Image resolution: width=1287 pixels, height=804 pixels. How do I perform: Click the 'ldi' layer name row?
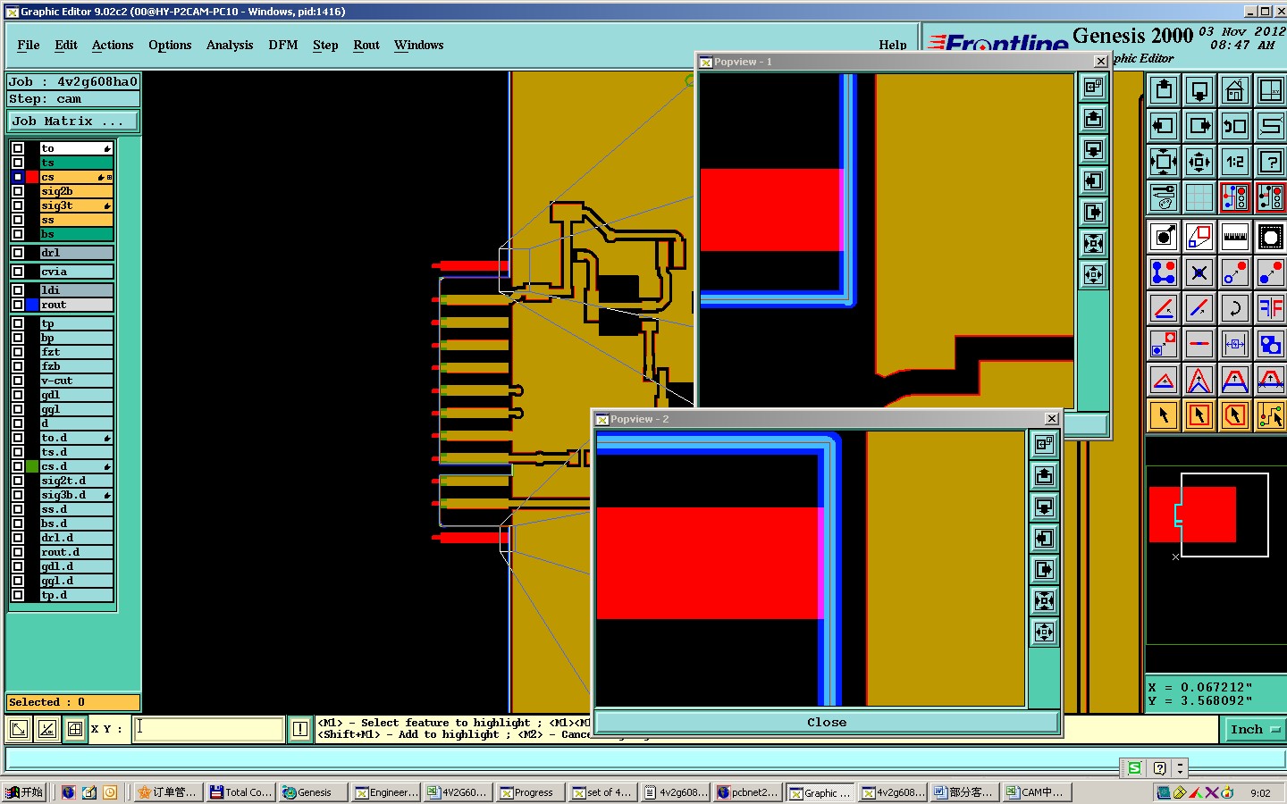(x=77, y=290)
